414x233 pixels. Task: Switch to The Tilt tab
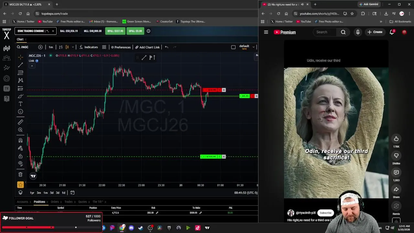[x=98, y=202]
